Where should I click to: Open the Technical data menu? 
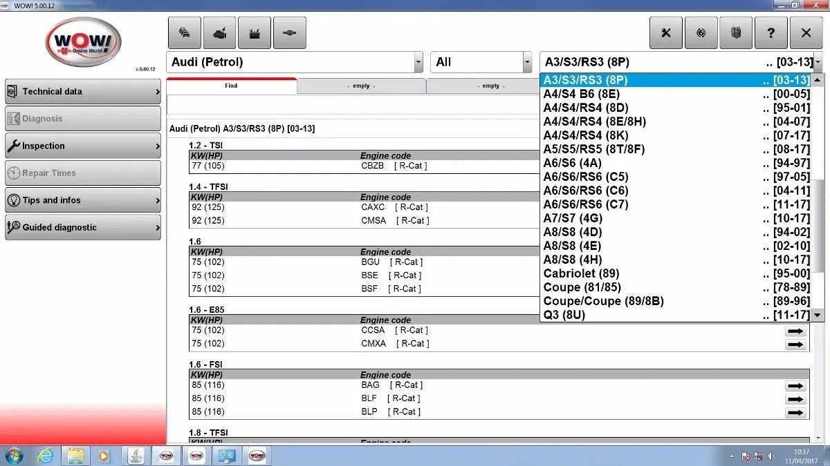coord(83,91)
